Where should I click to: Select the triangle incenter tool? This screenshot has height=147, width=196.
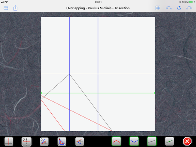click(x=62, y=142)
